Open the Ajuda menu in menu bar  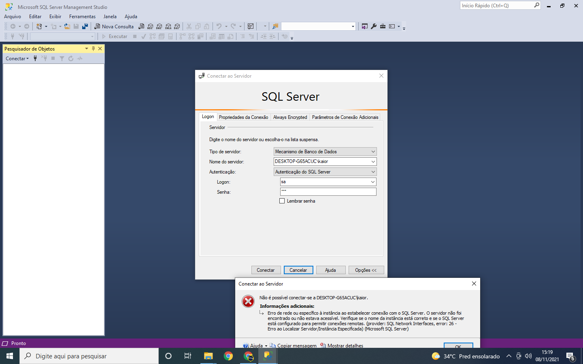(x=131, y=17)
